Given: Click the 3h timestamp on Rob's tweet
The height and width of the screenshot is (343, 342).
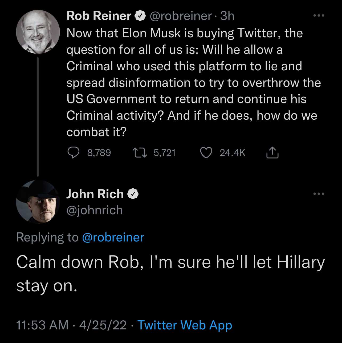Looking at the screenshot, I should (x=227, y=16).
